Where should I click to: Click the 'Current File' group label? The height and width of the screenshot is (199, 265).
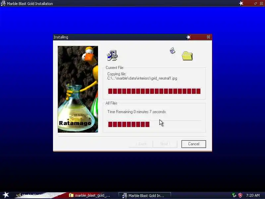tap(114, 68)
